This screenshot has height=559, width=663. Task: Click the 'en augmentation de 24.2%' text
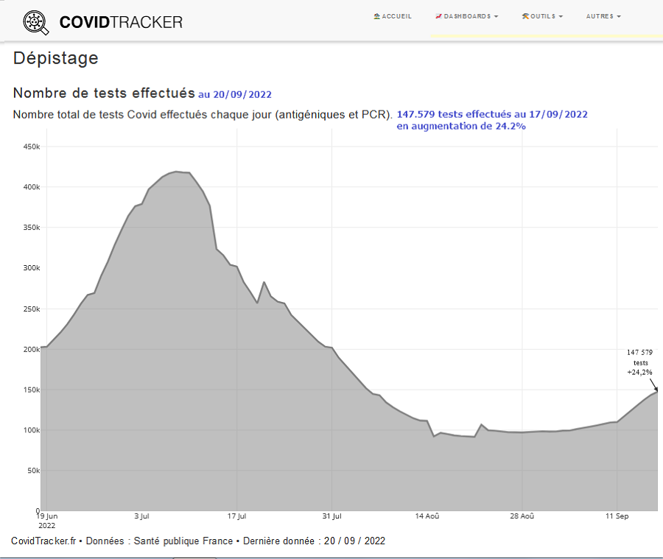click(461, 126)
